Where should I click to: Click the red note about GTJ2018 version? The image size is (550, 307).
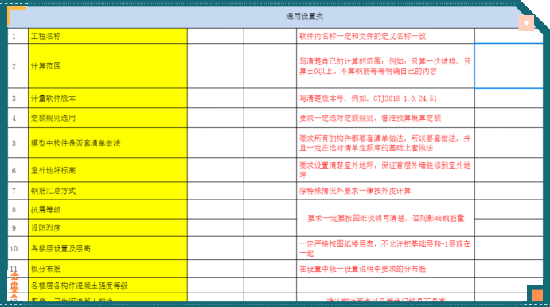368,99
